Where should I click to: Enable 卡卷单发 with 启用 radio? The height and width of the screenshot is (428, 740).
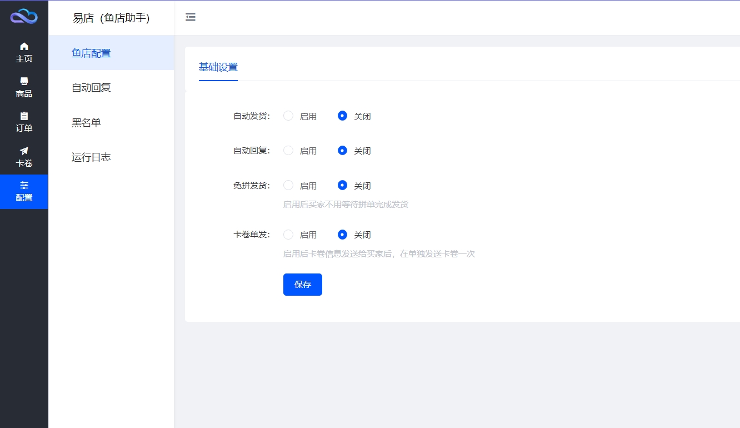coord(288,235)
